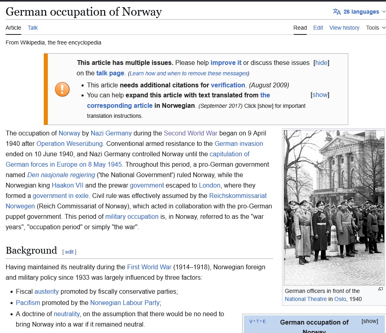386x333 pixels.
Task: Follow the 'improve it' link
Action: (226, 63)
